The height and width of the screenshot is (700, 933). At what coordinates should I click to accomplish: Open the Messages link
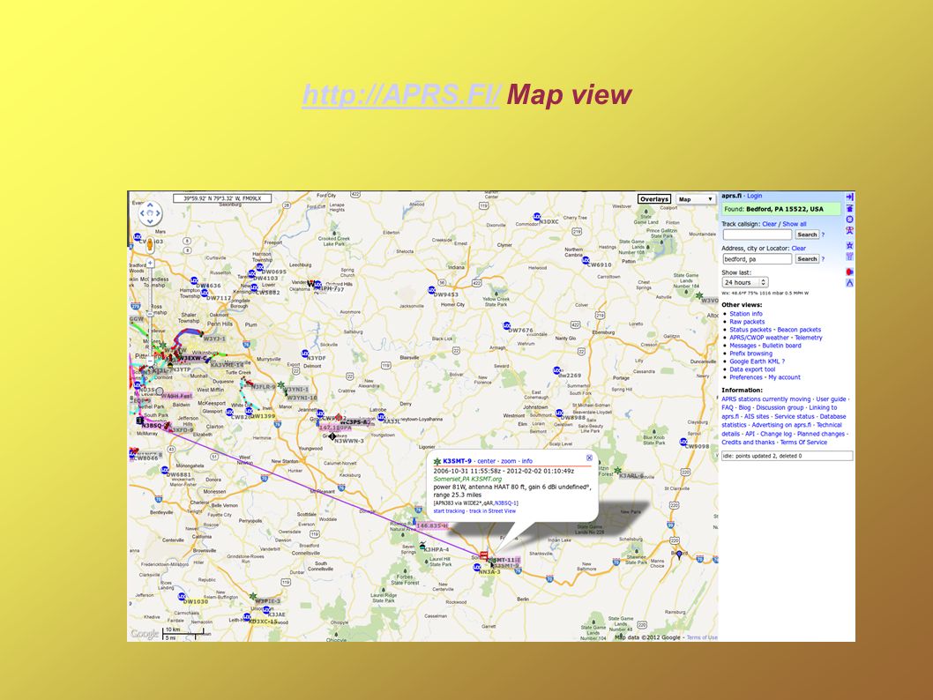click(x=743, y=346)
